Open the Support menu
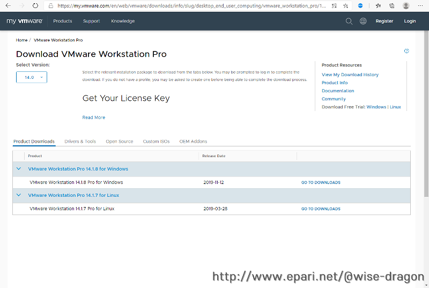 [91, 21]
